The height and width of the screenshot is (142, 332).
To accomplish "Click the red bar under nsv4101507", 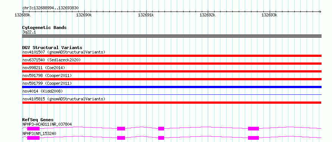I will point(172,56).
